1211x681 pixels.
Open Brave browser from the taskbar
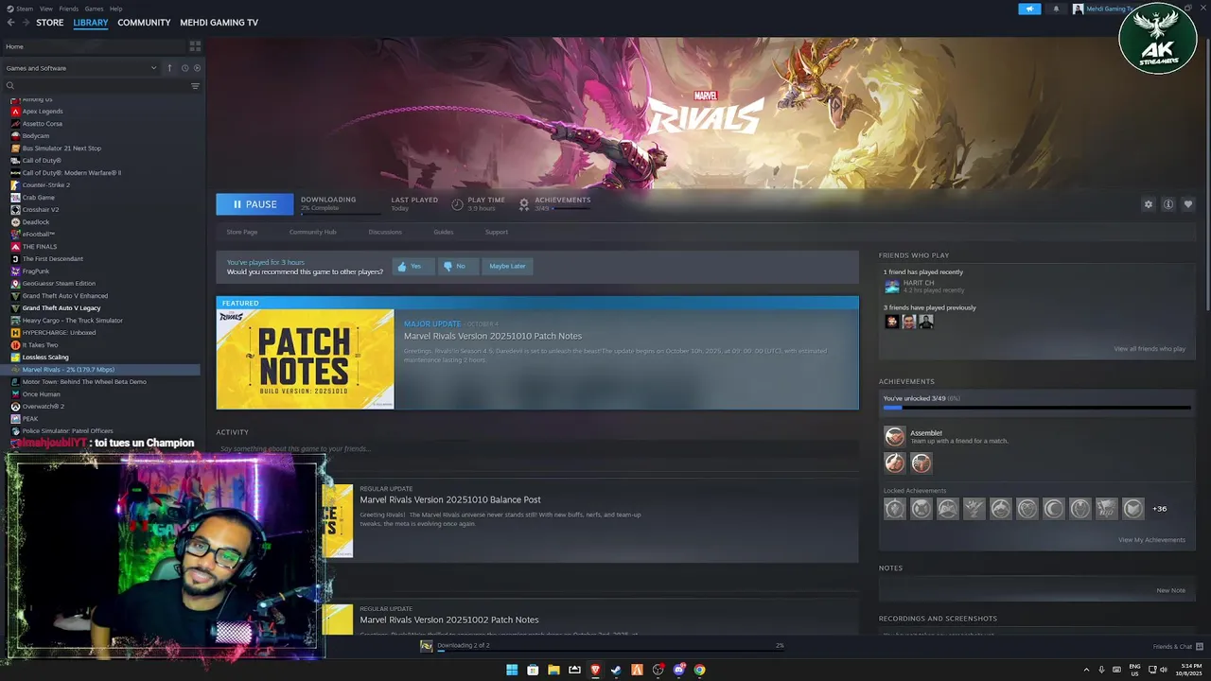595,670
